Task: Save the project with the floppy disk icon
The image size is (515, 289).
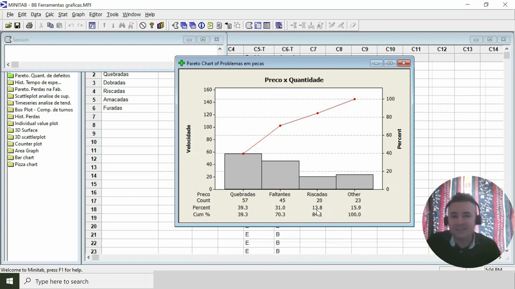Action: (x=17, y=25)
